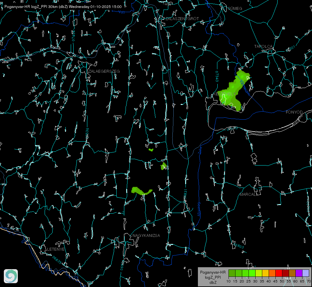
Task: Select the 30-35 dBZ yellow-green swatch
Action: coord(259,273)
